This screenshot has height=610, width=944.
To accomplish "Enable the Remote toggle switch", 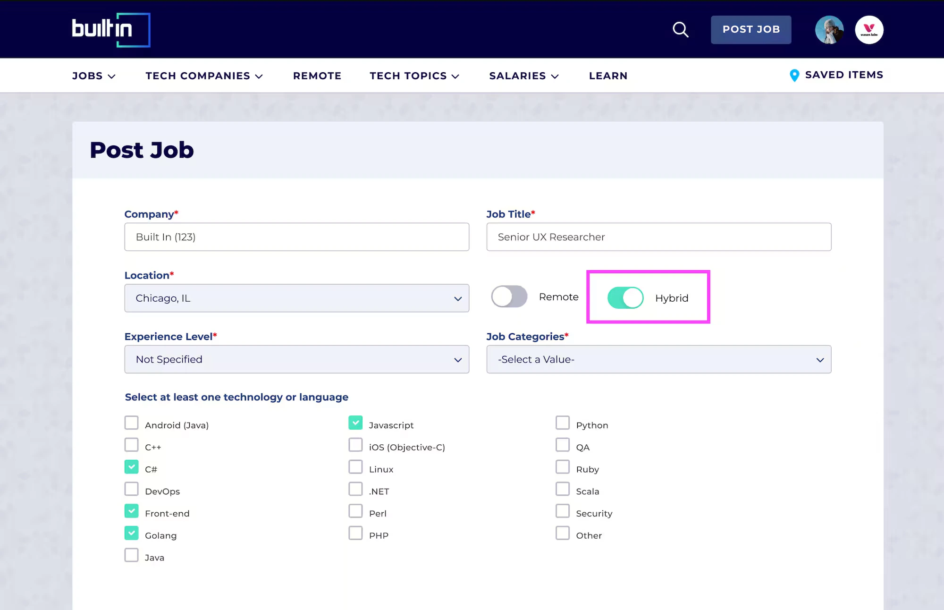I will point(509,297).
